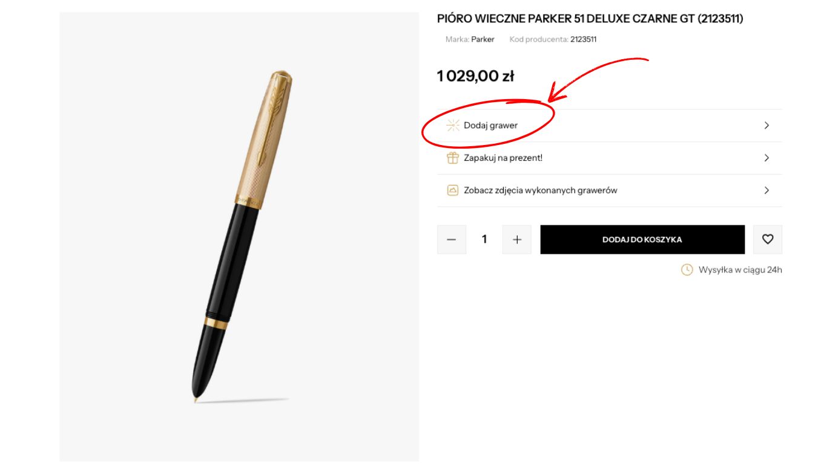Expand the Zapakuj na prezent row chevron

point(766,158)
